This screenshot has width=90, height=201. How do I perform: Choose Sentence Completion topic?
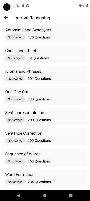coord(45,116)
